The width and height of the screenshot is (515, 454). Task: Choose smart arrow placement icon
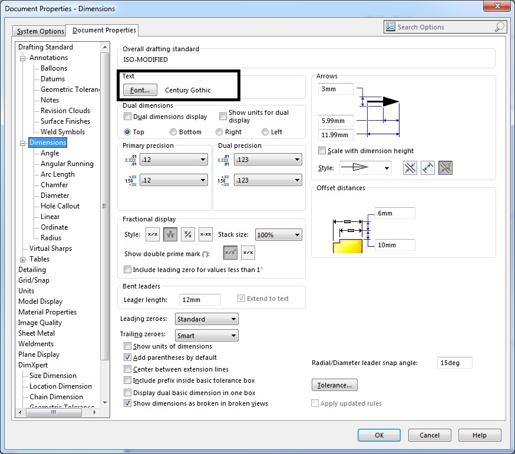point(445,168)
